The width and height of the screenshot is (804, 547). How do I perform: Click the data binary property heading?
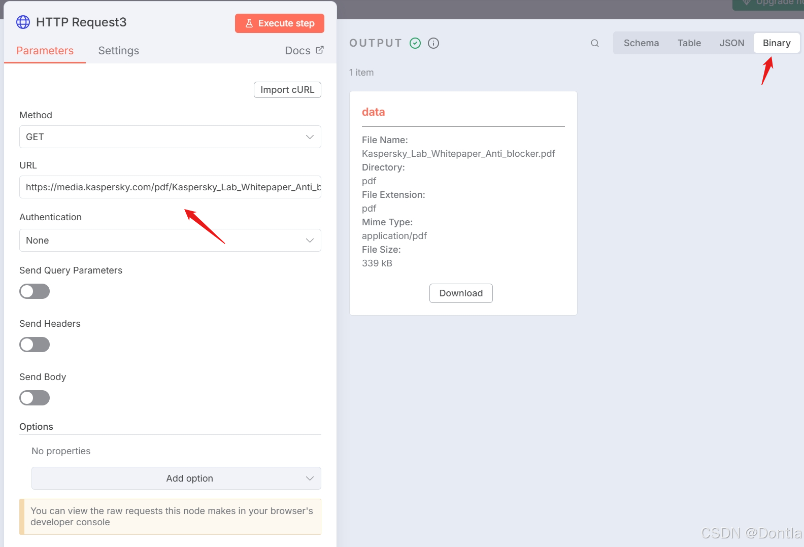(x=374, y=112)
